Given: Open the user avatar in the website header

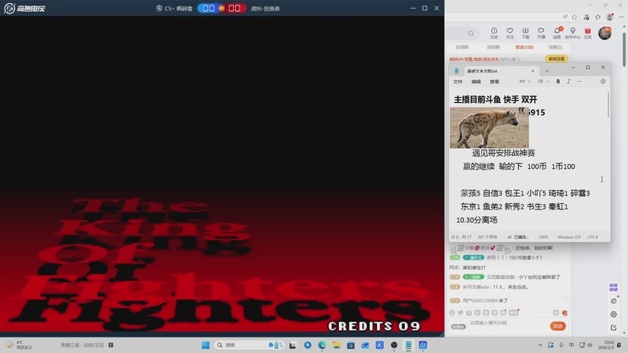Looking at the screenshot, I should coord(604,33).
